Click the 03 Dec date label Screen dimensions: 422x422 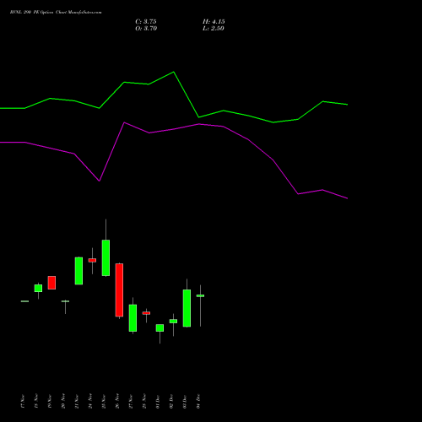[x=185, y=402]
